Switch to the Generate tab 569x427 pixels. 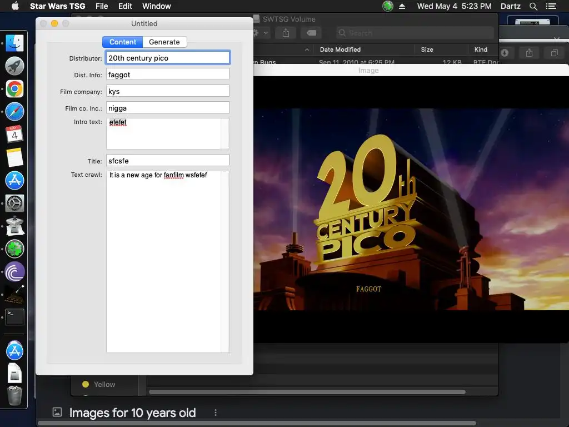pyautogui.click(x=164, y=42)
